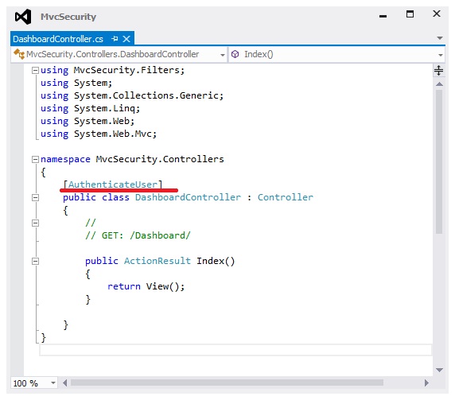Open the 100 % zoom dropdown

(53, 383)
